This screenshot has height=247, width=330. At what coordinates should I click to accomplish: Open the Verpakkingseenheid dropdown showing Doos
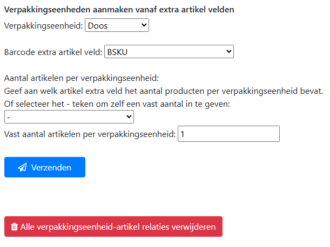click(117, 25)
